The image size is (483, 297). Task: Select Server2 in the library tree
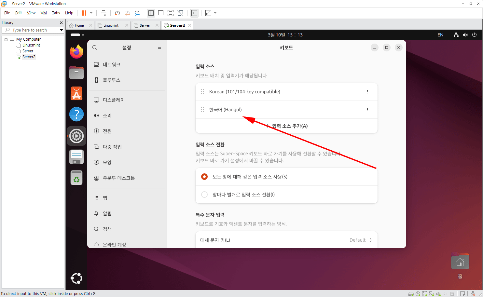point(29,57)
